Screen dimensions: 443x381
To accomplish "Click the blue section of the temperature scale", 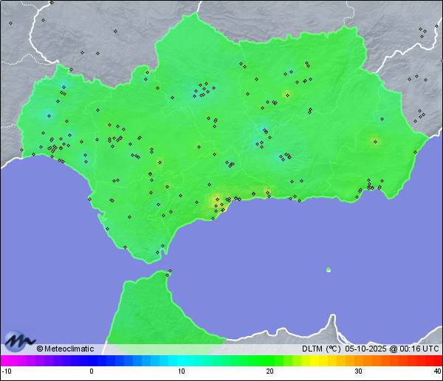I will (x=126, y=360).
